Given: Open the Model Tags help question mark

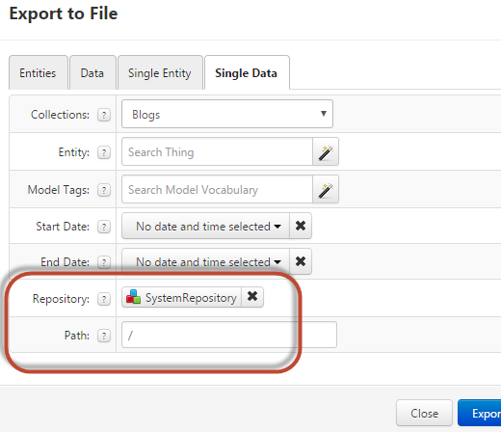Looking at the screenshot, I should pyautogui.click(x=104, y=190).
